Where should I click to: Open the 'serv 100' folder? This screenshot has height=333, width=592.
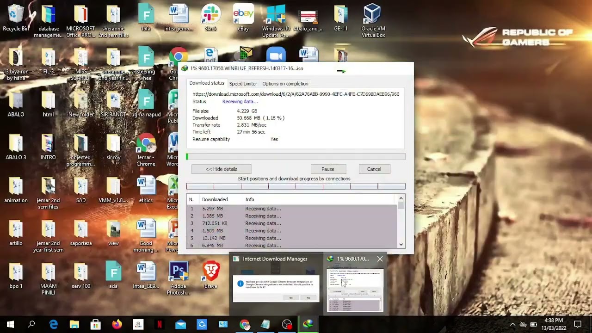click(x=81, y=275)
